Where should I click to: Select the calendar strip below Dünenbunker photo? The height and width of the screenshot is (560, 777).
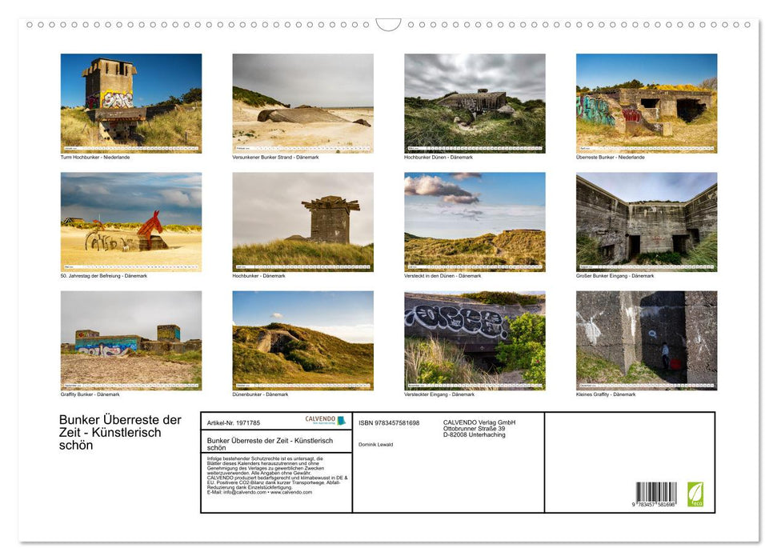click(x=302, y=386)
